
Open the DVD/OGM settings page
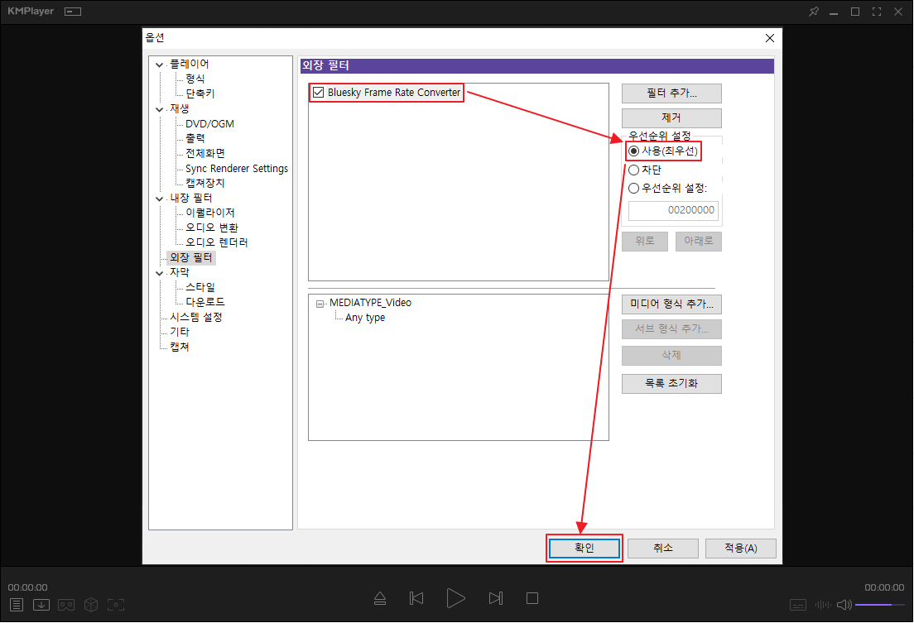[x=209, y=124]
